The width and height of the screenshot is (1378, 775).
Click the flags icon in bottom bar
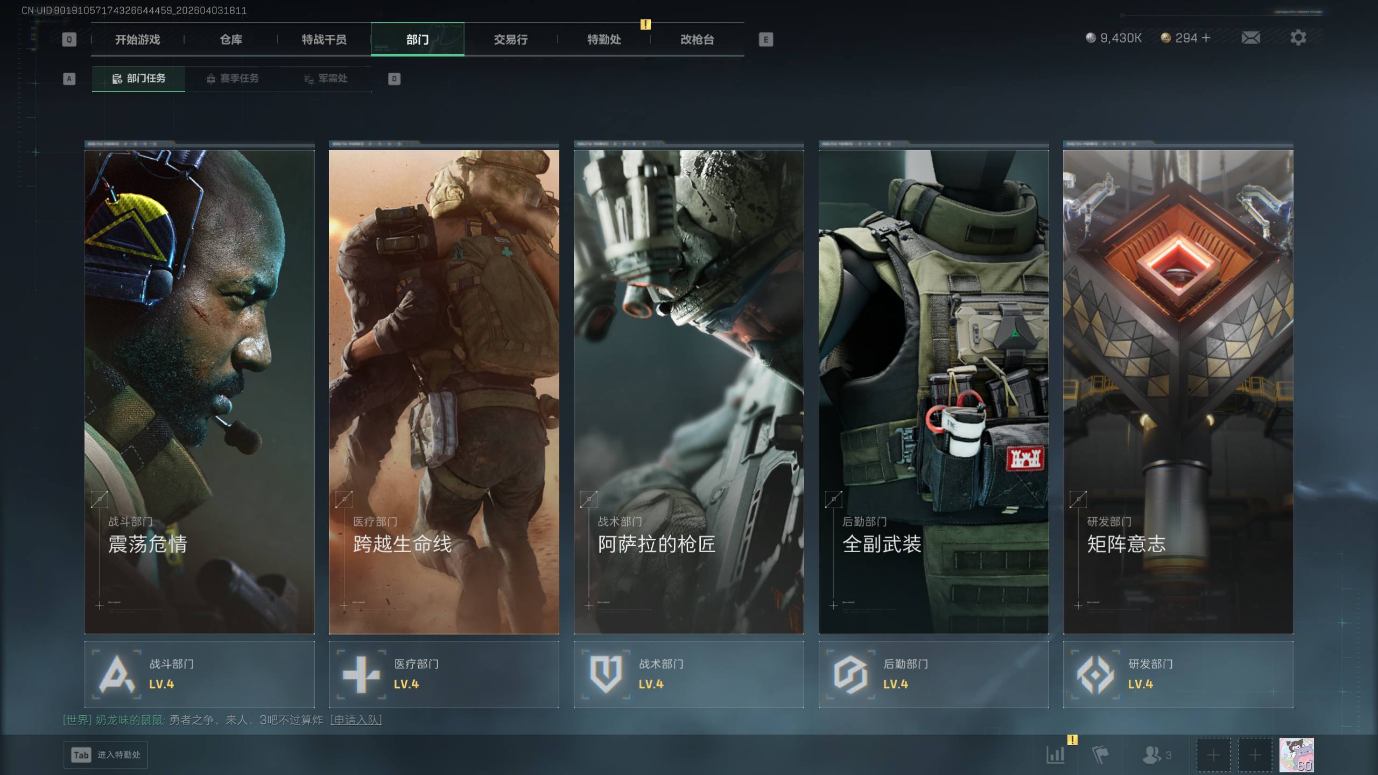1100,755
